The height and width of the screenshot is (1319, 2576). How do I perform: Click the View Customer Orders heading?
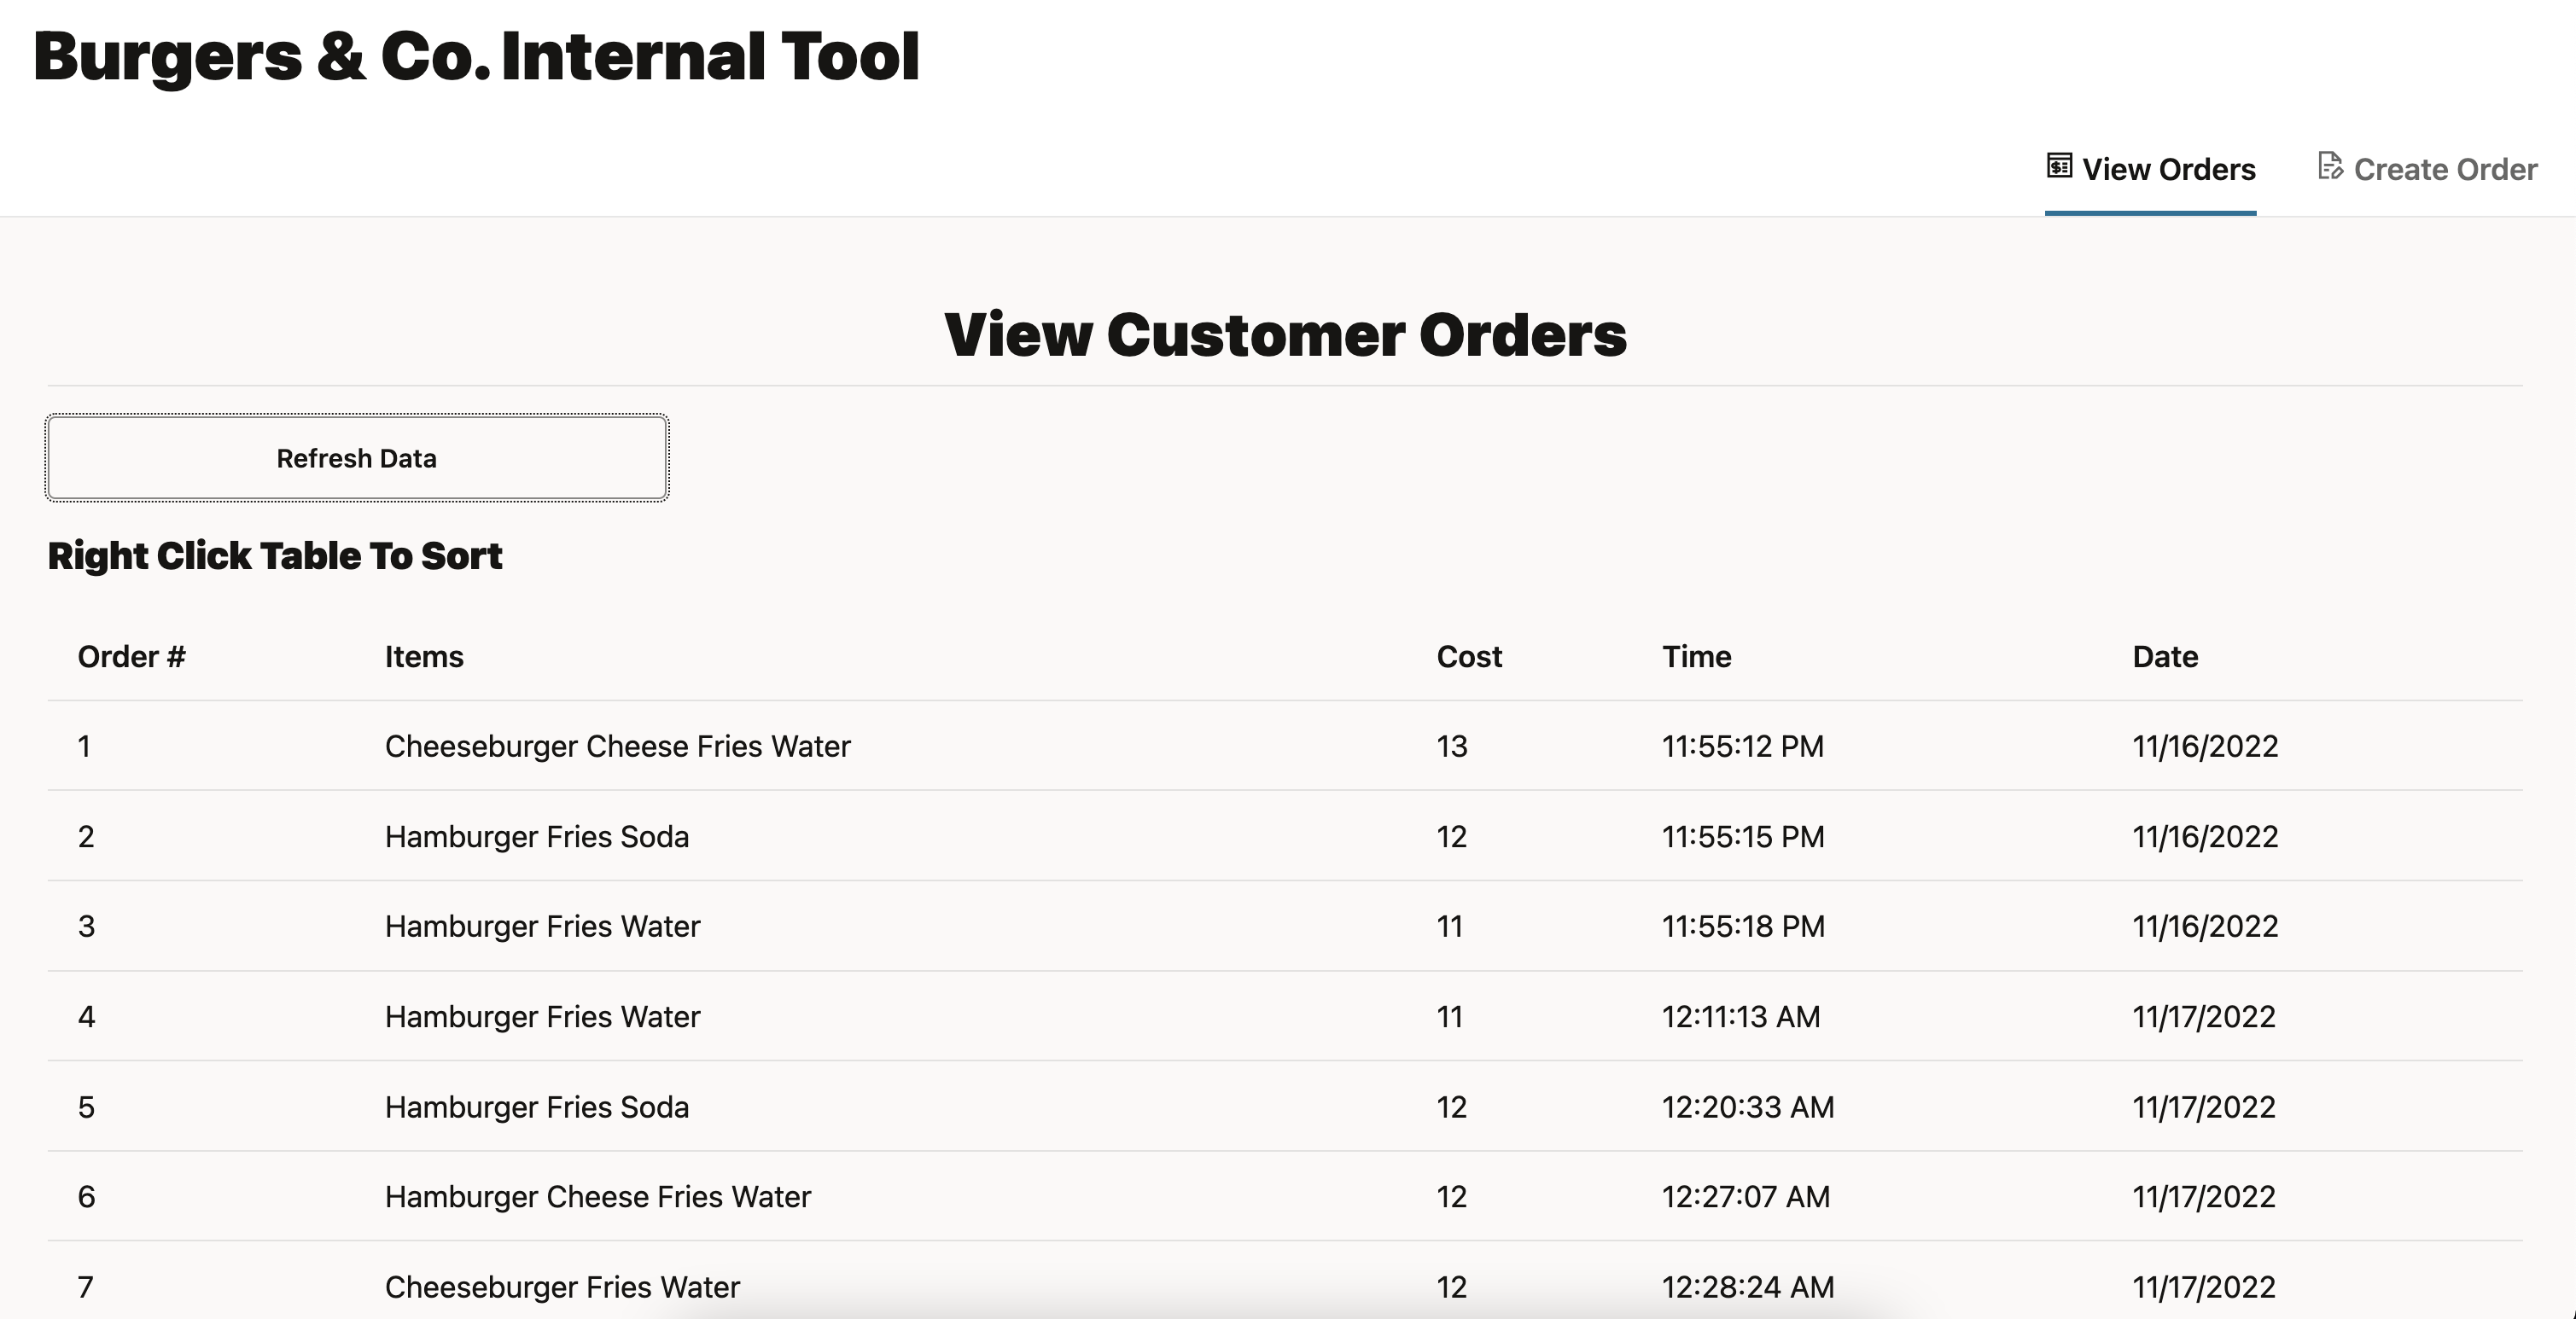(1285, 334)
